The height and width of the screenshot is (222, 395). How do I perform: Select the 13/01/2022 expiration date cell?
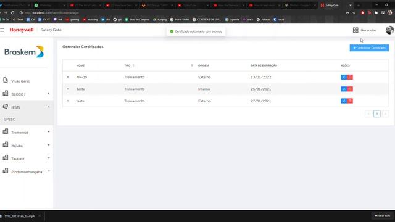coord(260,77)
